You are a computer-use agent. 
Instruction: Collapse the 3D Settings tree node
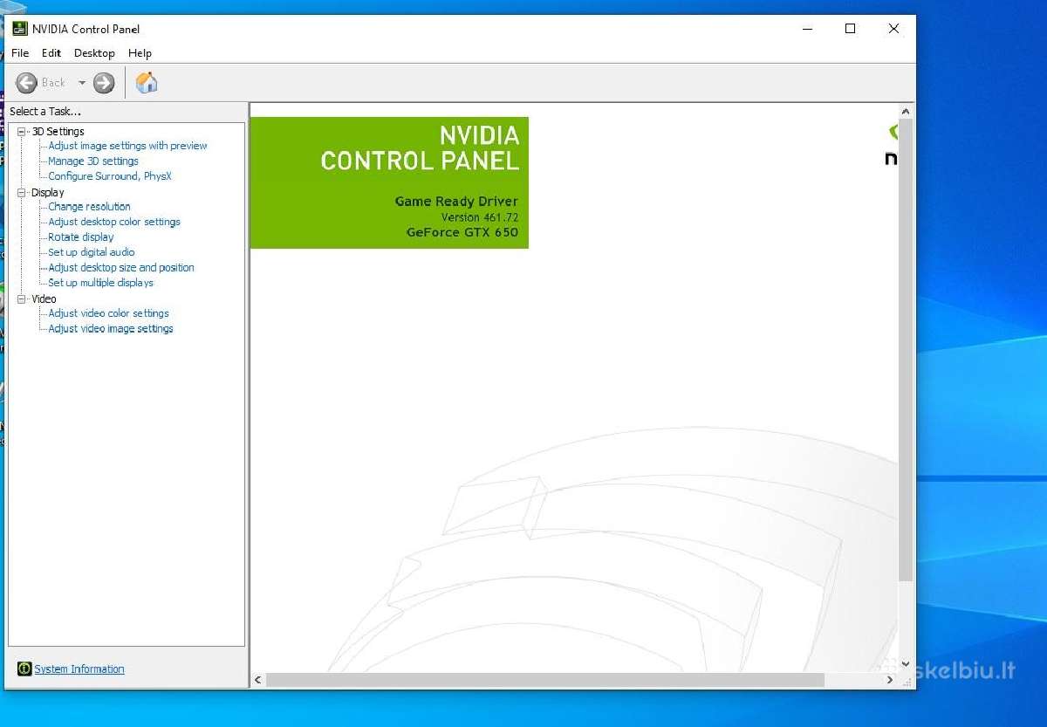(22, 132)
